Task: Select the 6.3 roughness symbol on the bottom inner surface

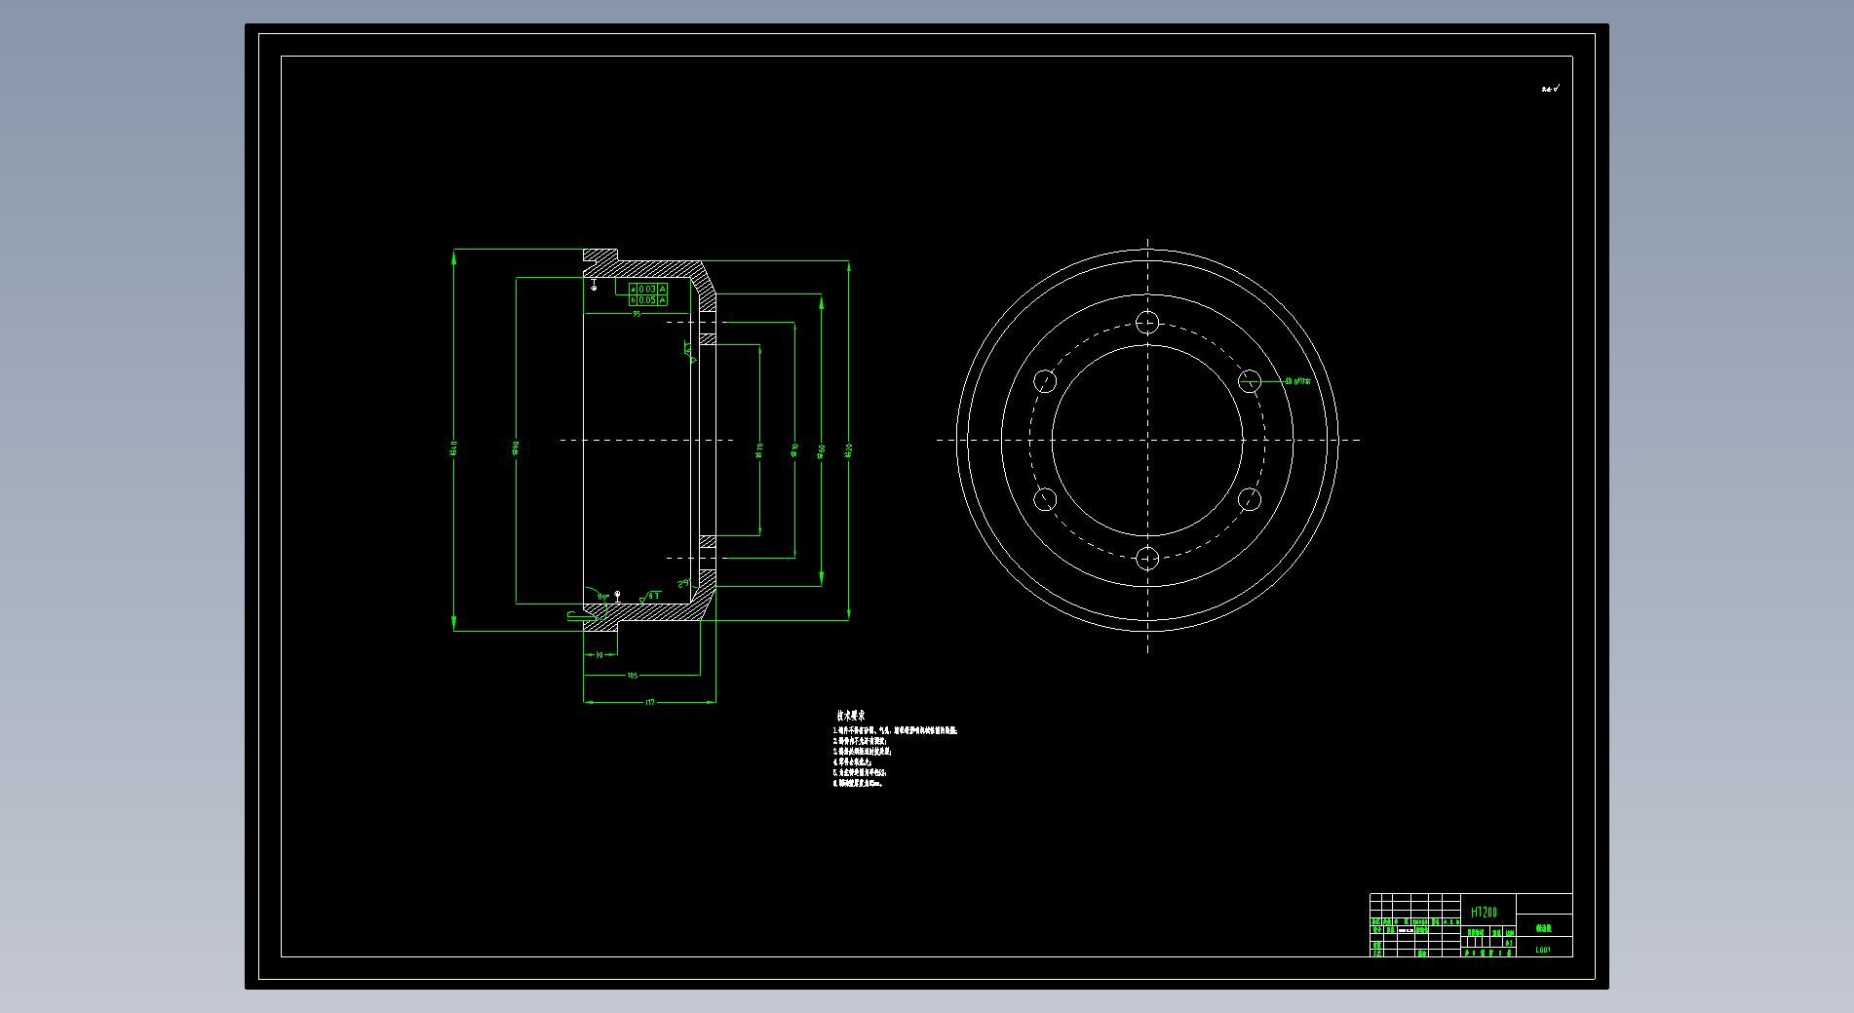Action: tap(650, 596)
